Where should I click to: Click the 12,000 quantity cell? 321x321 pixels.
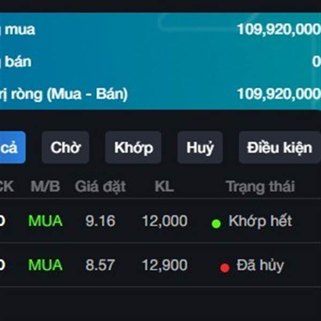coord(165,221)
